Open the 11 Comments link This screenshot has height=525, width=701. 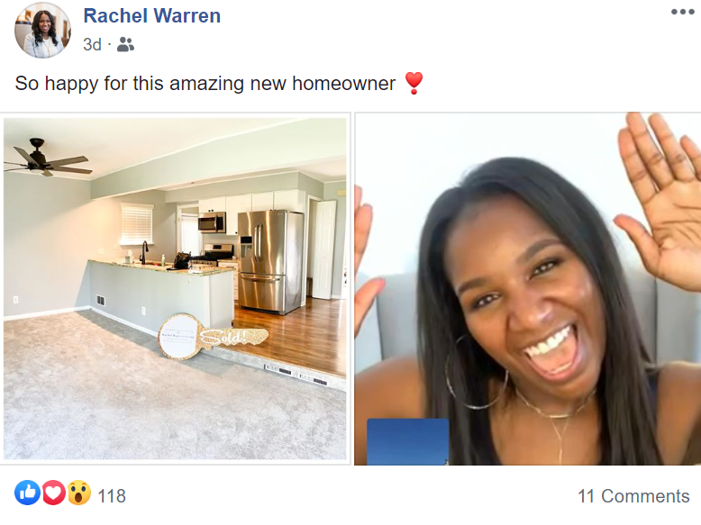(x=633, y=496)
